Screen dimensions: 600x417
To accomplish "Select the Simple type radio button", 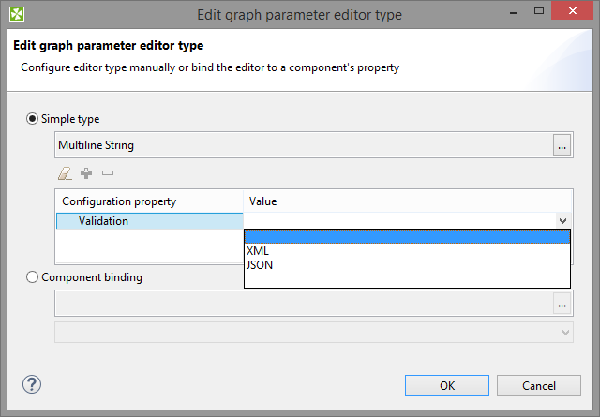I will pos(34,119).
